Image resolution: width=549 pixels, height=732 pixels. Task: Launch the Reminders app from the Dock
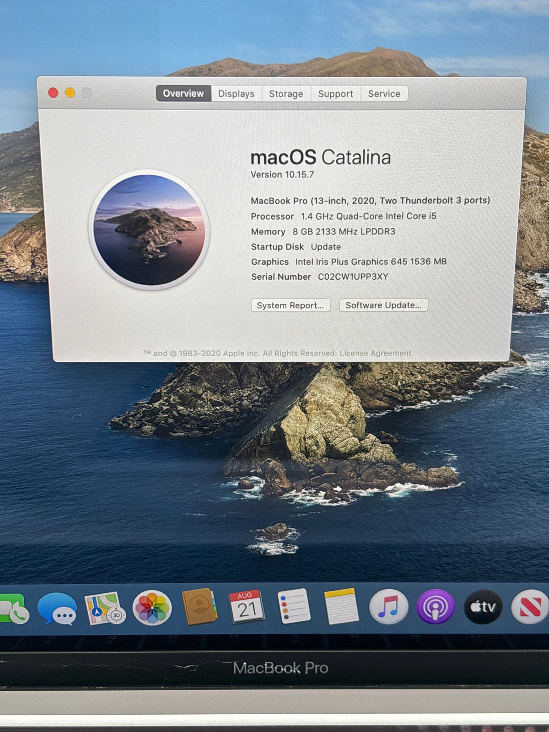(294, 606)
